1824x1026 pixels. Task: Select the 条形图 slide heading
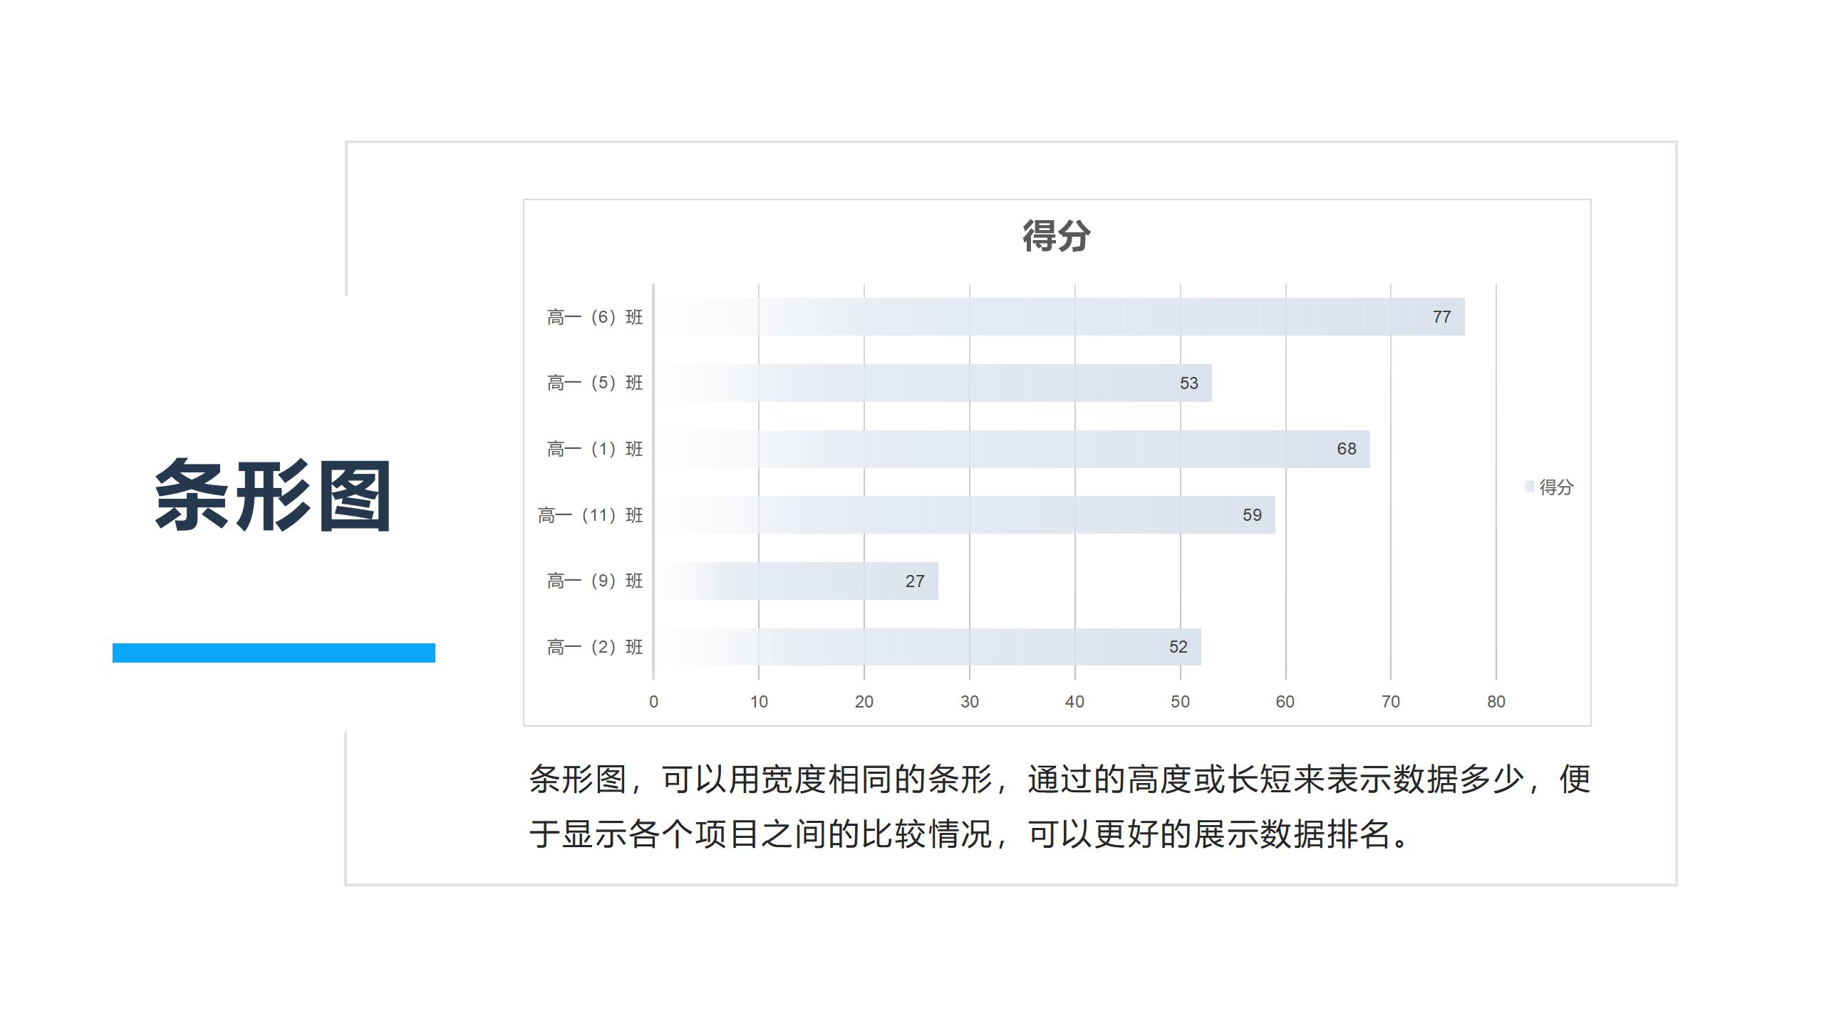tap(274, 495)
